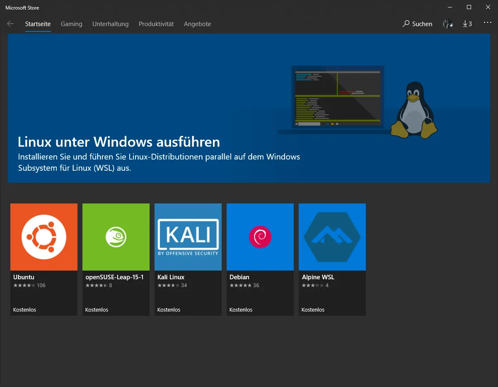The image size is (498, 387).
Task: Click the openSUSE star rating 8
Action: (x=99, y=285)
